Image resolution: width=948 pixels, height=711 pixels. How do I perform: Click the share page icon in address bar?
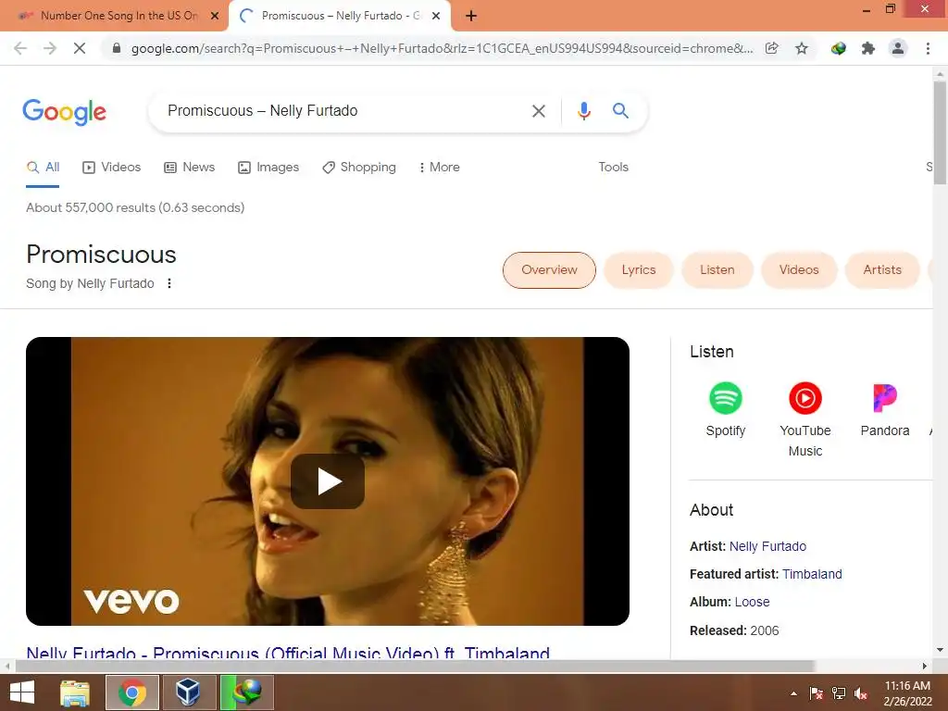pos(771,48)
